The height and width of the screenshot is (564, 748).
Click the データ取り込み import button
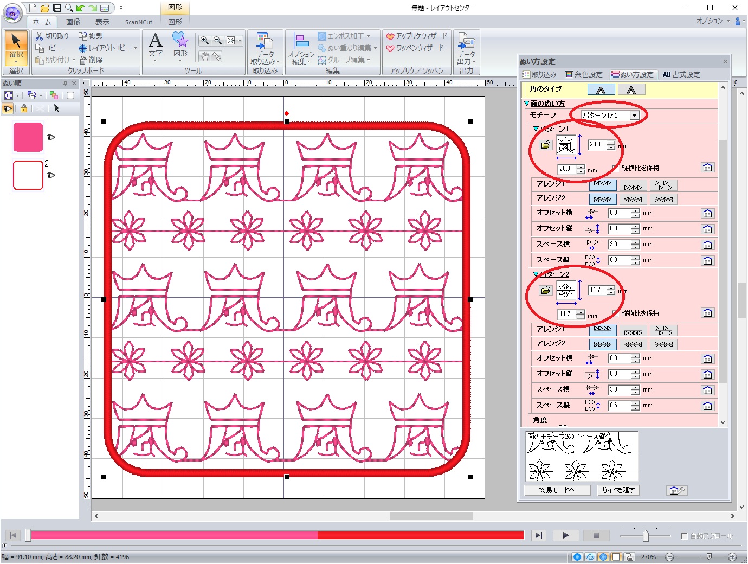point(265,48)
